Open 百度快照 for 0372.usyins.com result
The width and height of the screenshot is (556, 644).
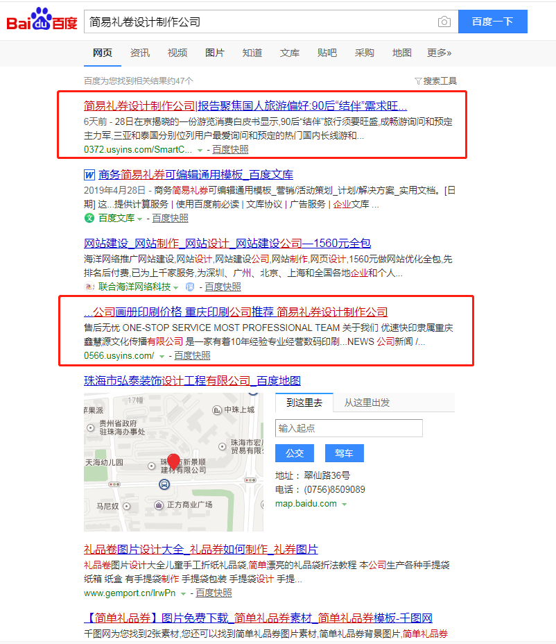pos(230,149)
